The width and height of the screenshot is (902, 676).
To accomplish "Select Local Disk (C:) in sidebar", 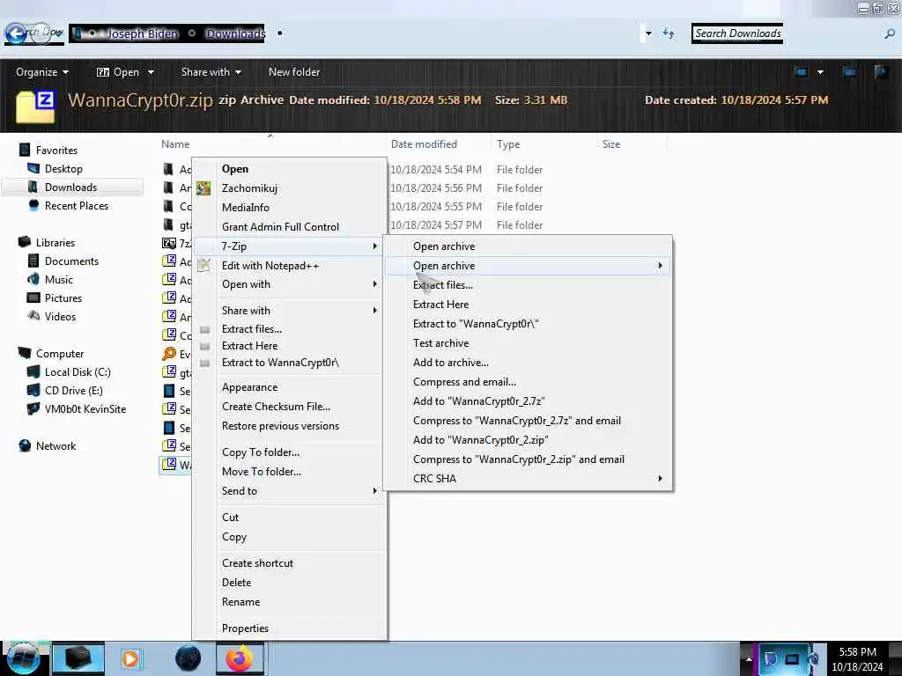I will [x=78, y=372].
